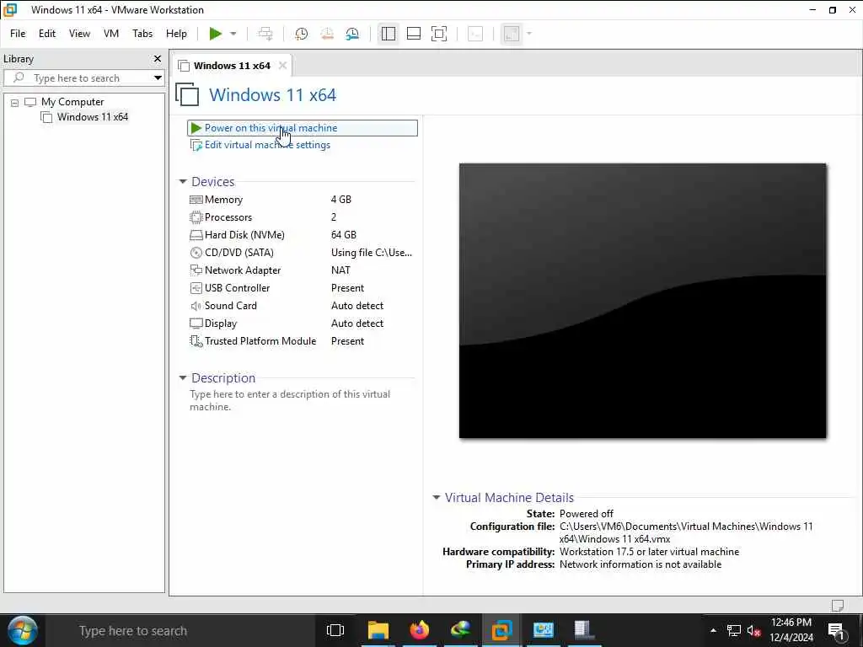Click the Hard Disk (NVMe) device icon

coord(196,235)
